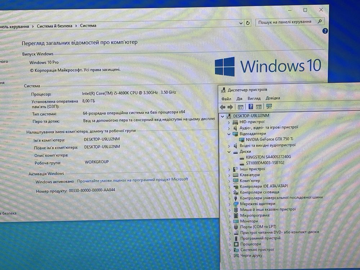Expand the Порти (COM та LPT) category
The image size is (360, 270).
[230, 227]
